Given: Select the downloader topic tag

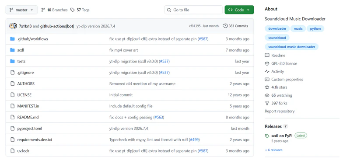Looking at the screenshot, I should (x=277, y=28).
